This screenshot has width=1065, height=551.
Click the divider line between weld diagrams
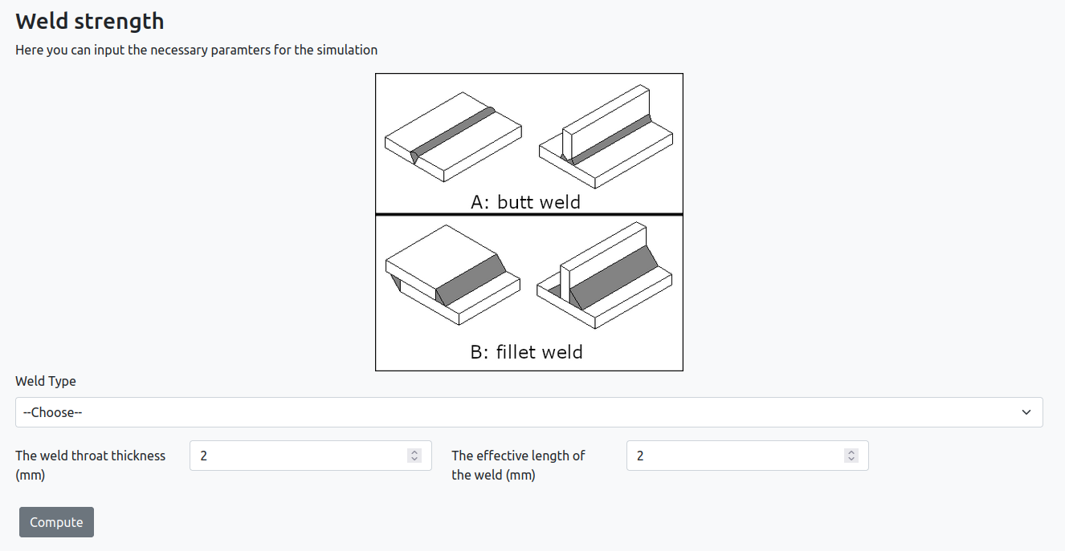coord(529,214)
